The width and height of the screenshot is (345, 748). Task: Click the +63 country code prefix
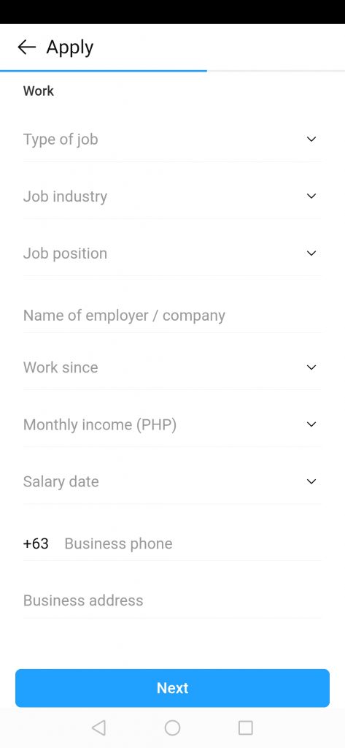(36, 543)
